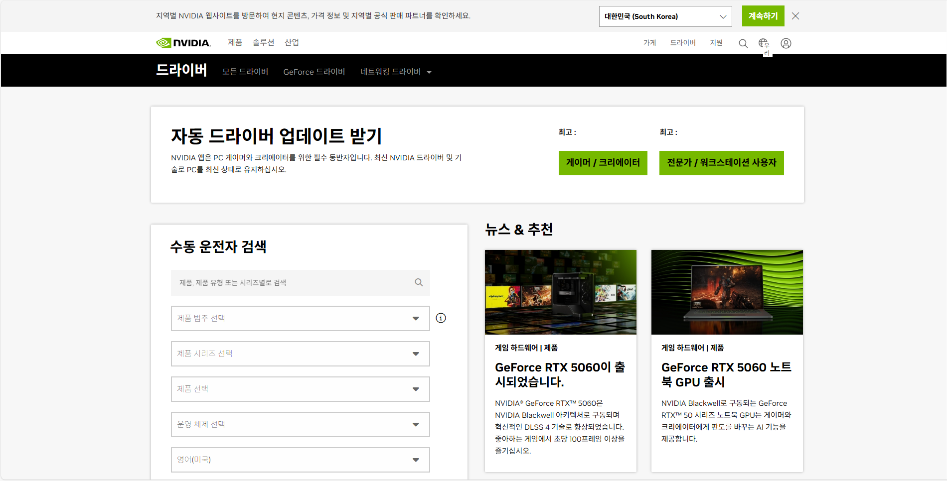947x481 pixels.
Task: Select the 모든 드라이버 tab
Action: point(245,72)
